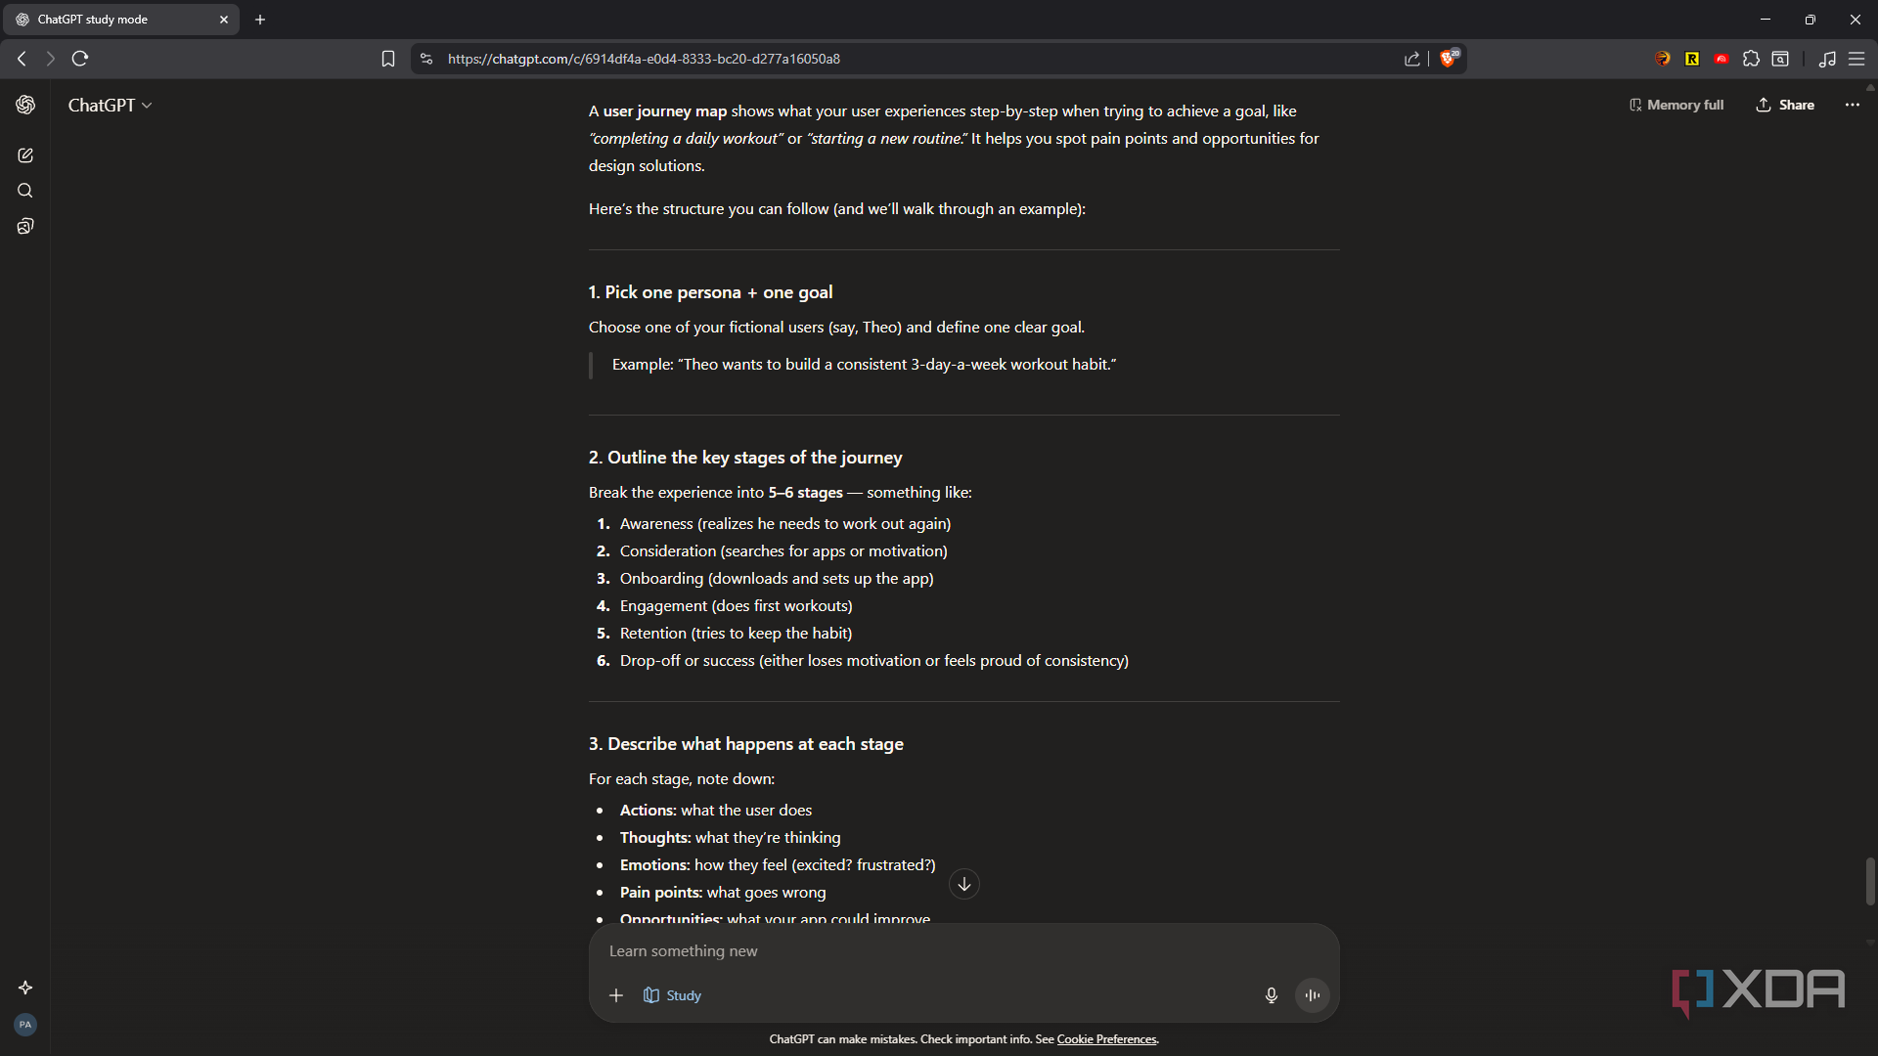Bookmark this page in address bar
Image resolution: width=1878 pixels, height=1056 pixels.
(388, 59)
